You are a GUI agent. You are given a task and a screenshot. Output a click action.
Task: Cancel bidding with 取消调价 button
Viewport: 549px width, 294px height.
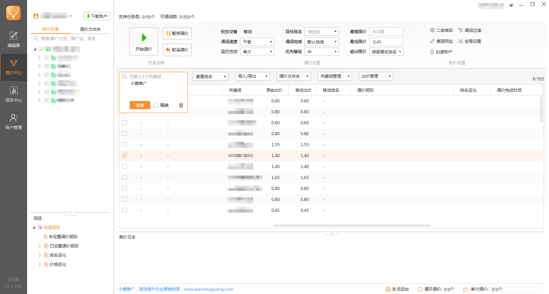tap(177, 50)
